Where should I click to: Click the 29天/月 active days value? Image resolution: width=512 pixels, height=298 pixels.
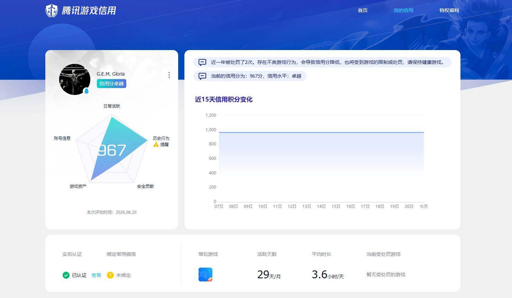pos(269,275)
